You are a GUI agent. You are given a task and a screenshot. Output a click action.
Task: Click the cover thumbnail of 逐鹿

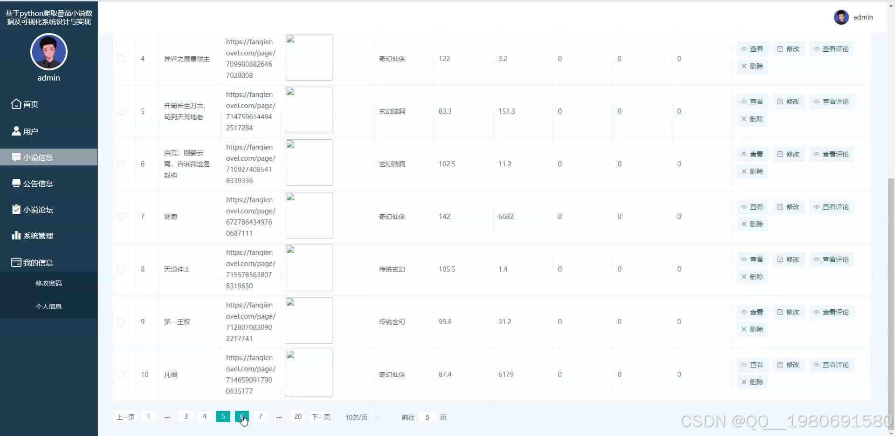coord(309,215)
